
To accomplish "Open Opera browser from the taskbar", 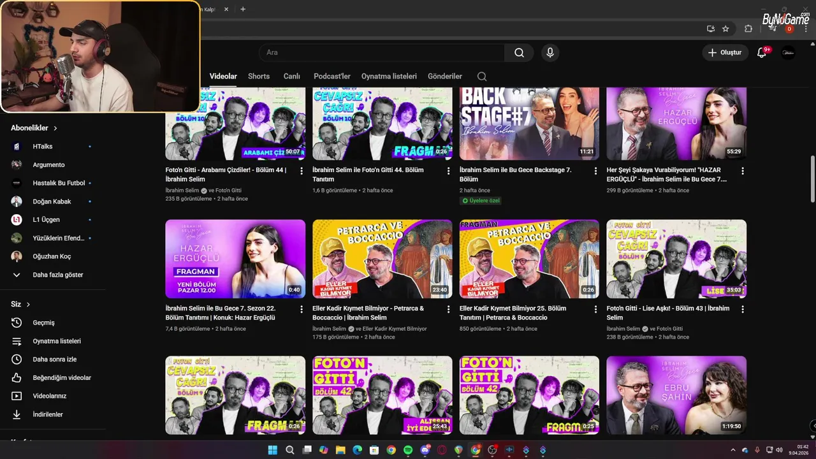I will click(x=442, y=450).
